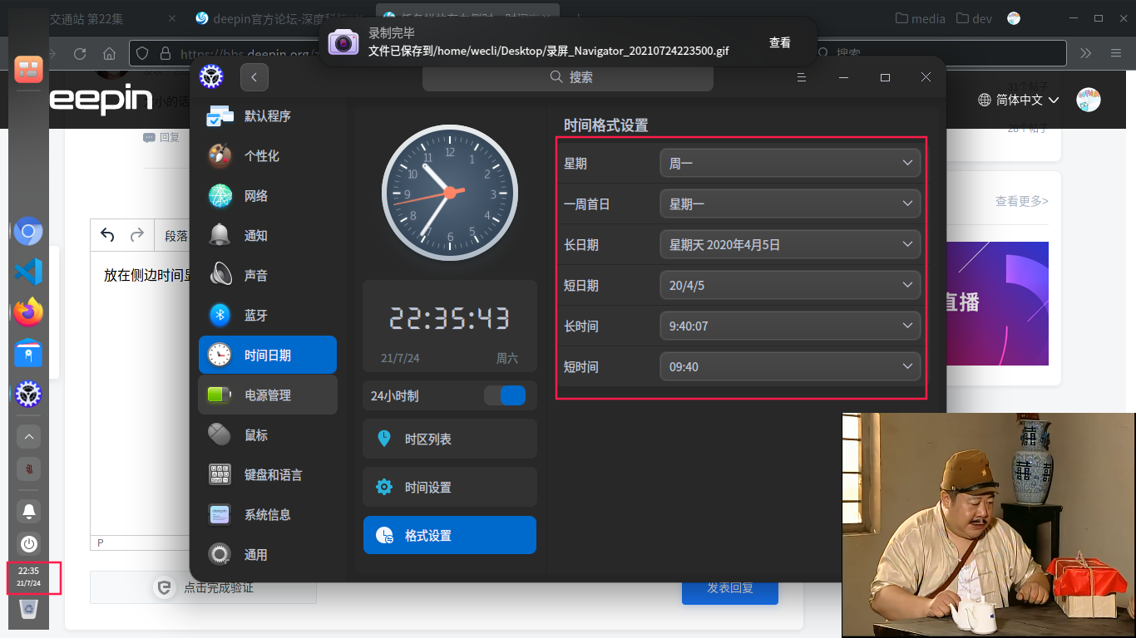
Task: Open the notification bell in the dock
Action: (29, 510)
